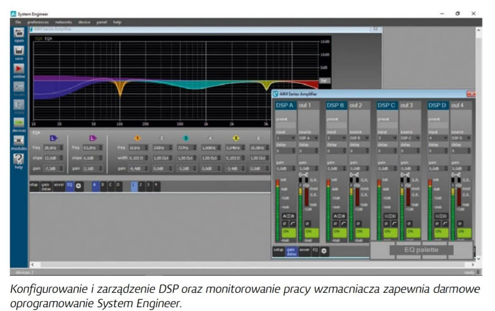This screenshot has height=311, width=495.
Task: Click the orange band 1 notch on EQ graph
Action: click(120, 88)
